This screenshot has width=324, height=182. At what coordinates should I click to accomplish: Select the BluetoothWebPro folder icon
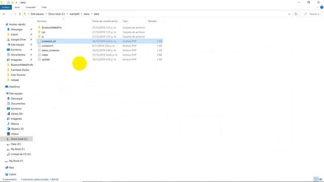pyautogui.click(x=39, y=27)
